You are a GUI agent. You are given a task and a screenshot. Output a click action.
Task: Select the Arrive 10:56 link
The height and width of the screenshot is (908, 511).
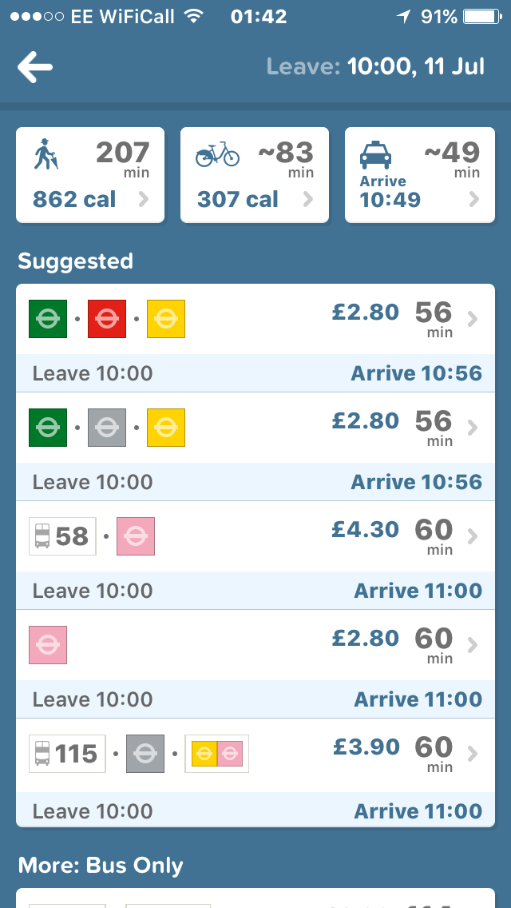click(x=416, y=373)
